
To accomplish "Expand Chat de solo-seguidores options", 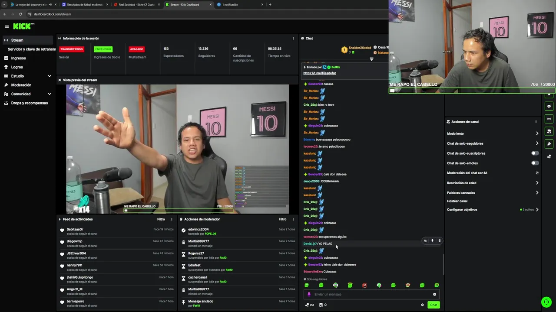I will 537,143.
